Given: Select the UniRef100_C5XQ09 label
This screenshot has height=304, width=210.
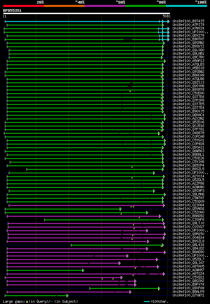Looking at the screenshot, I should point(188,202).
